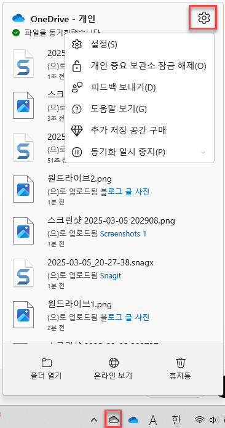This screenshot has height=428, width=225.
Task: Select 동기화 일시 중지(P) menu entry
Action: point(140,152)
